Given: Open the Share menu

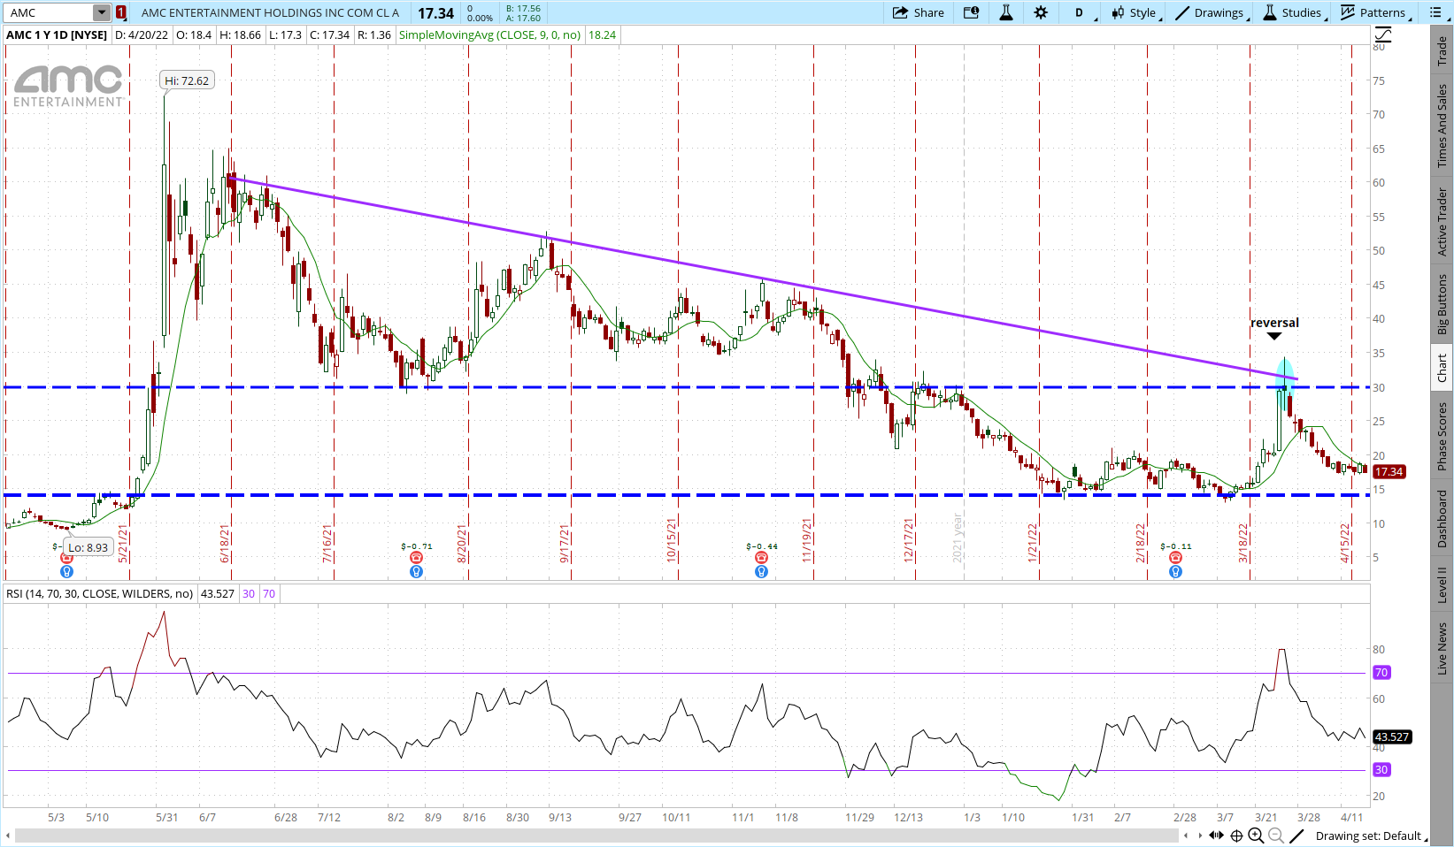Looking at the screenshot, I should tap(919, 12).
